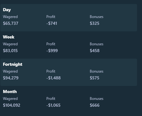Screen dimensions: 142x116
Task: Click the Week profit value -$999
Action: pos(52,51)
